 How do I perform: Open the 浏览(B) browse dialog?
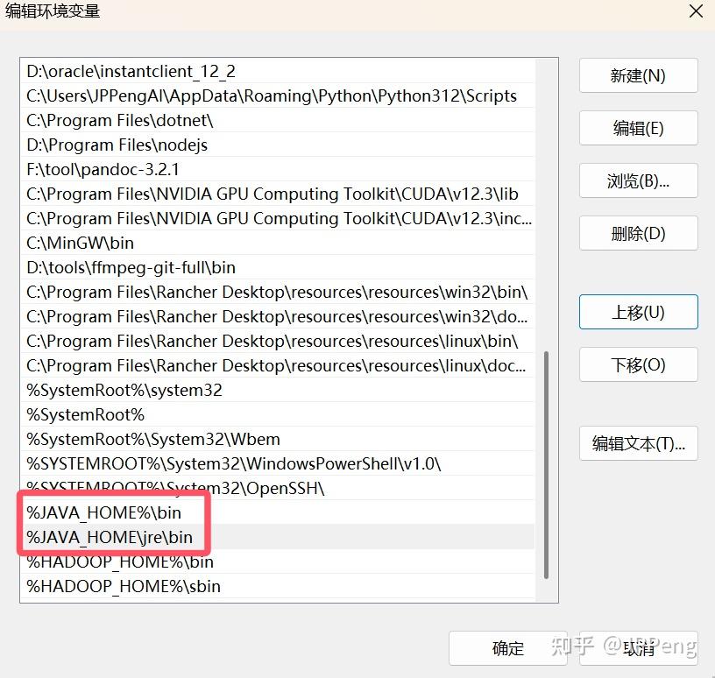pos(638,180)
